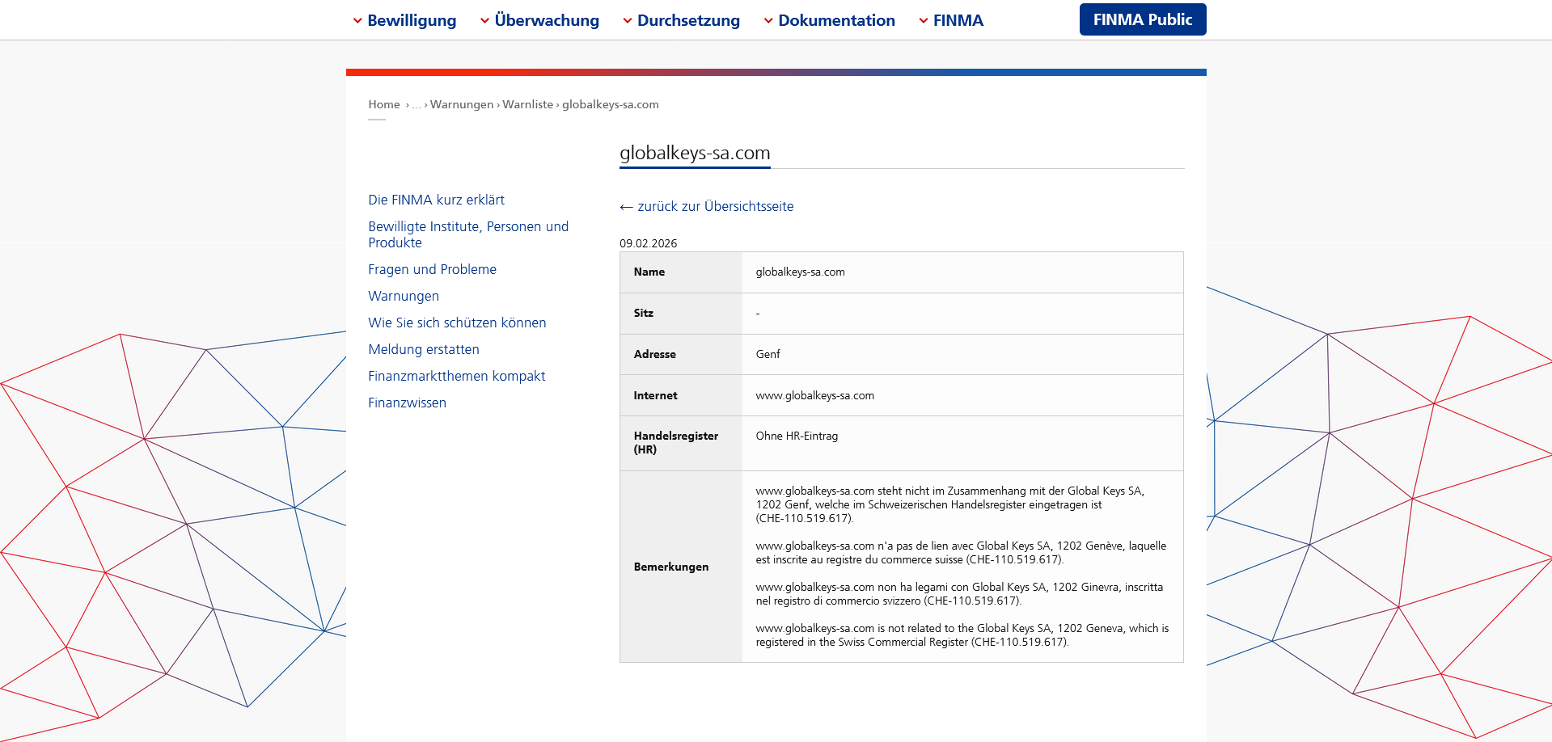This screenshot has height=742, width=1552.
Task: Click the globalkeys-sa.com page heading
Action: (695, 153)
